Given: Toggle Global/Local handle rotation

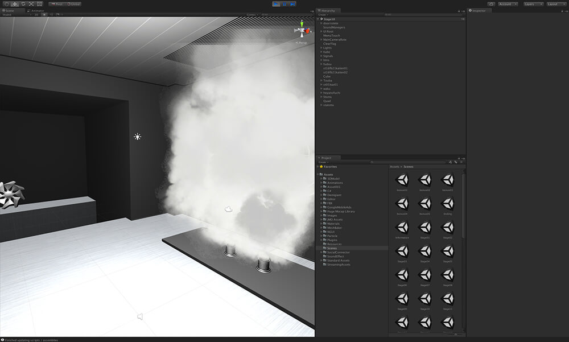Looking at the screenshot, I should point(73,4).
